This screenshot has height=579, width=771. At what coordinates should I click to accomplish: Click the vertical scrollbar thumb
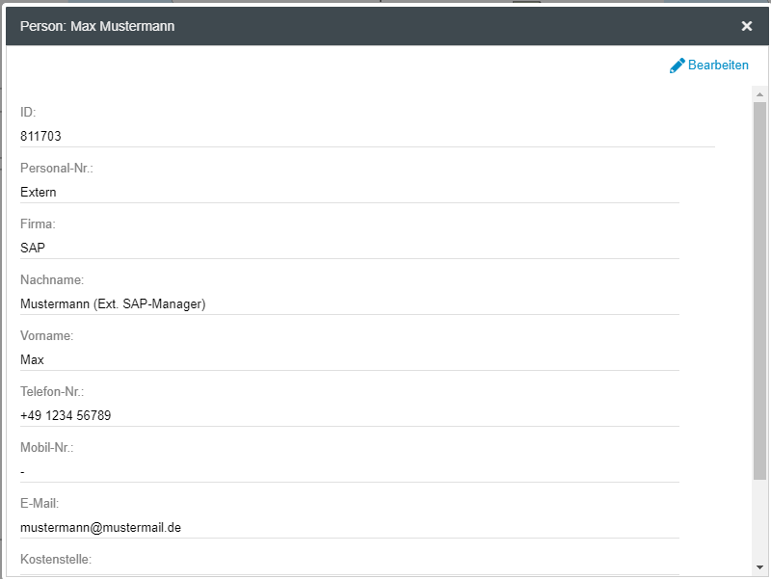(x=759, y=289)
